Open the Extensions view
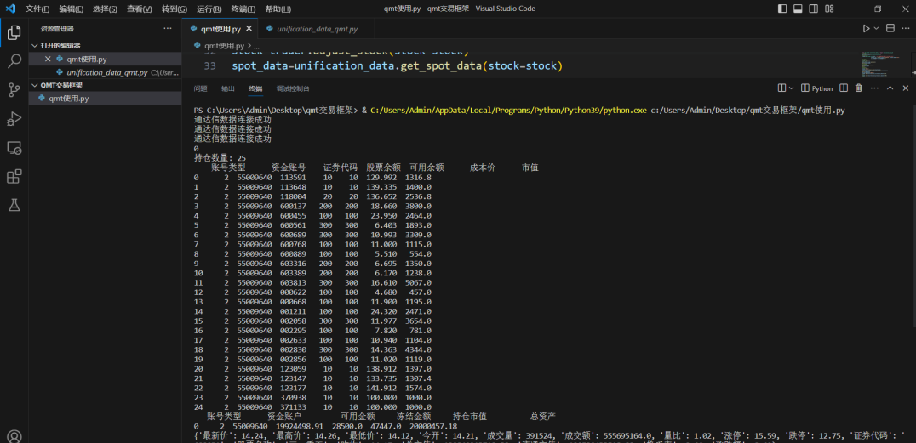 click(14, 176)
